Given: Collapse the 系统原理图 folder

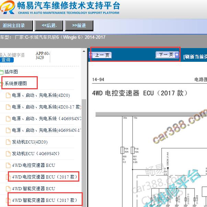Looking at the screenshot, I should (x=16, y=83).
